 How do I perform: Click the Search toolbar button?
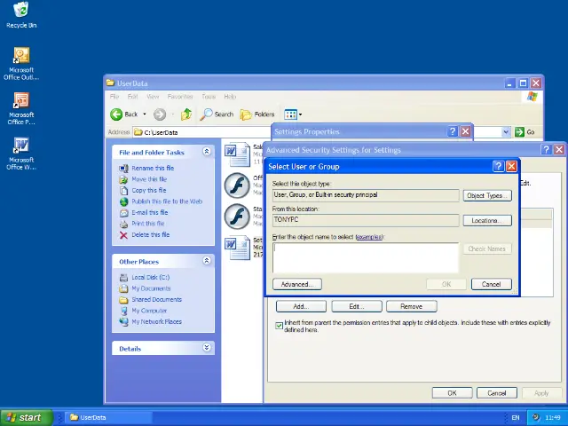pyautogui.click(x=217, y=114)
